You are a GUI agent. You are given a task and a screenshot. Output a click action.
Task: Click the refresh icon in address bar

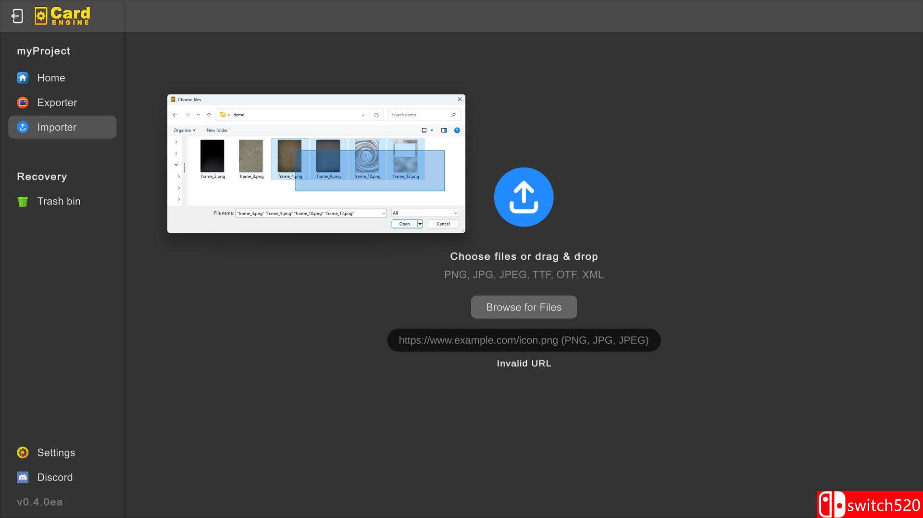(x=376, y=115)
